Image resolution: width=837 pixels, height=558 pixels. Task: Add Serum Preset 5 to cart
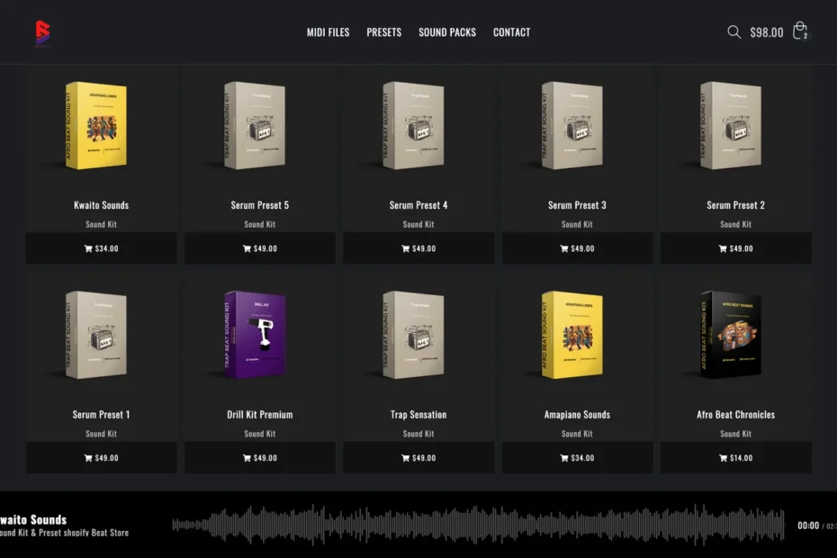(x=259, y=248)
